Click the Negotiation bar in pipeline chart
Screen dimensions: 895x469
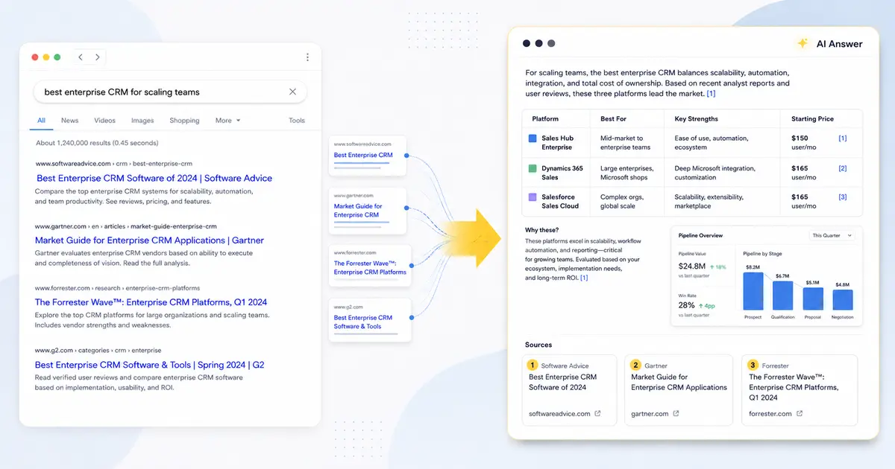tap(842, 300)
